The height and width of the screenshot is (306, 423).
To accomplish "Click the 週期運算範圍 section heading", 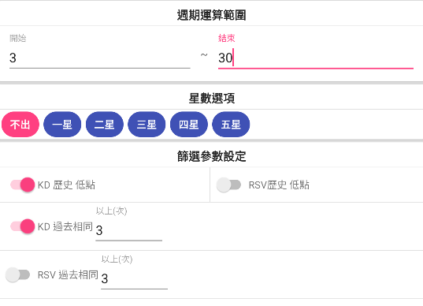I will pyautogui.click(x=211, y=15).
